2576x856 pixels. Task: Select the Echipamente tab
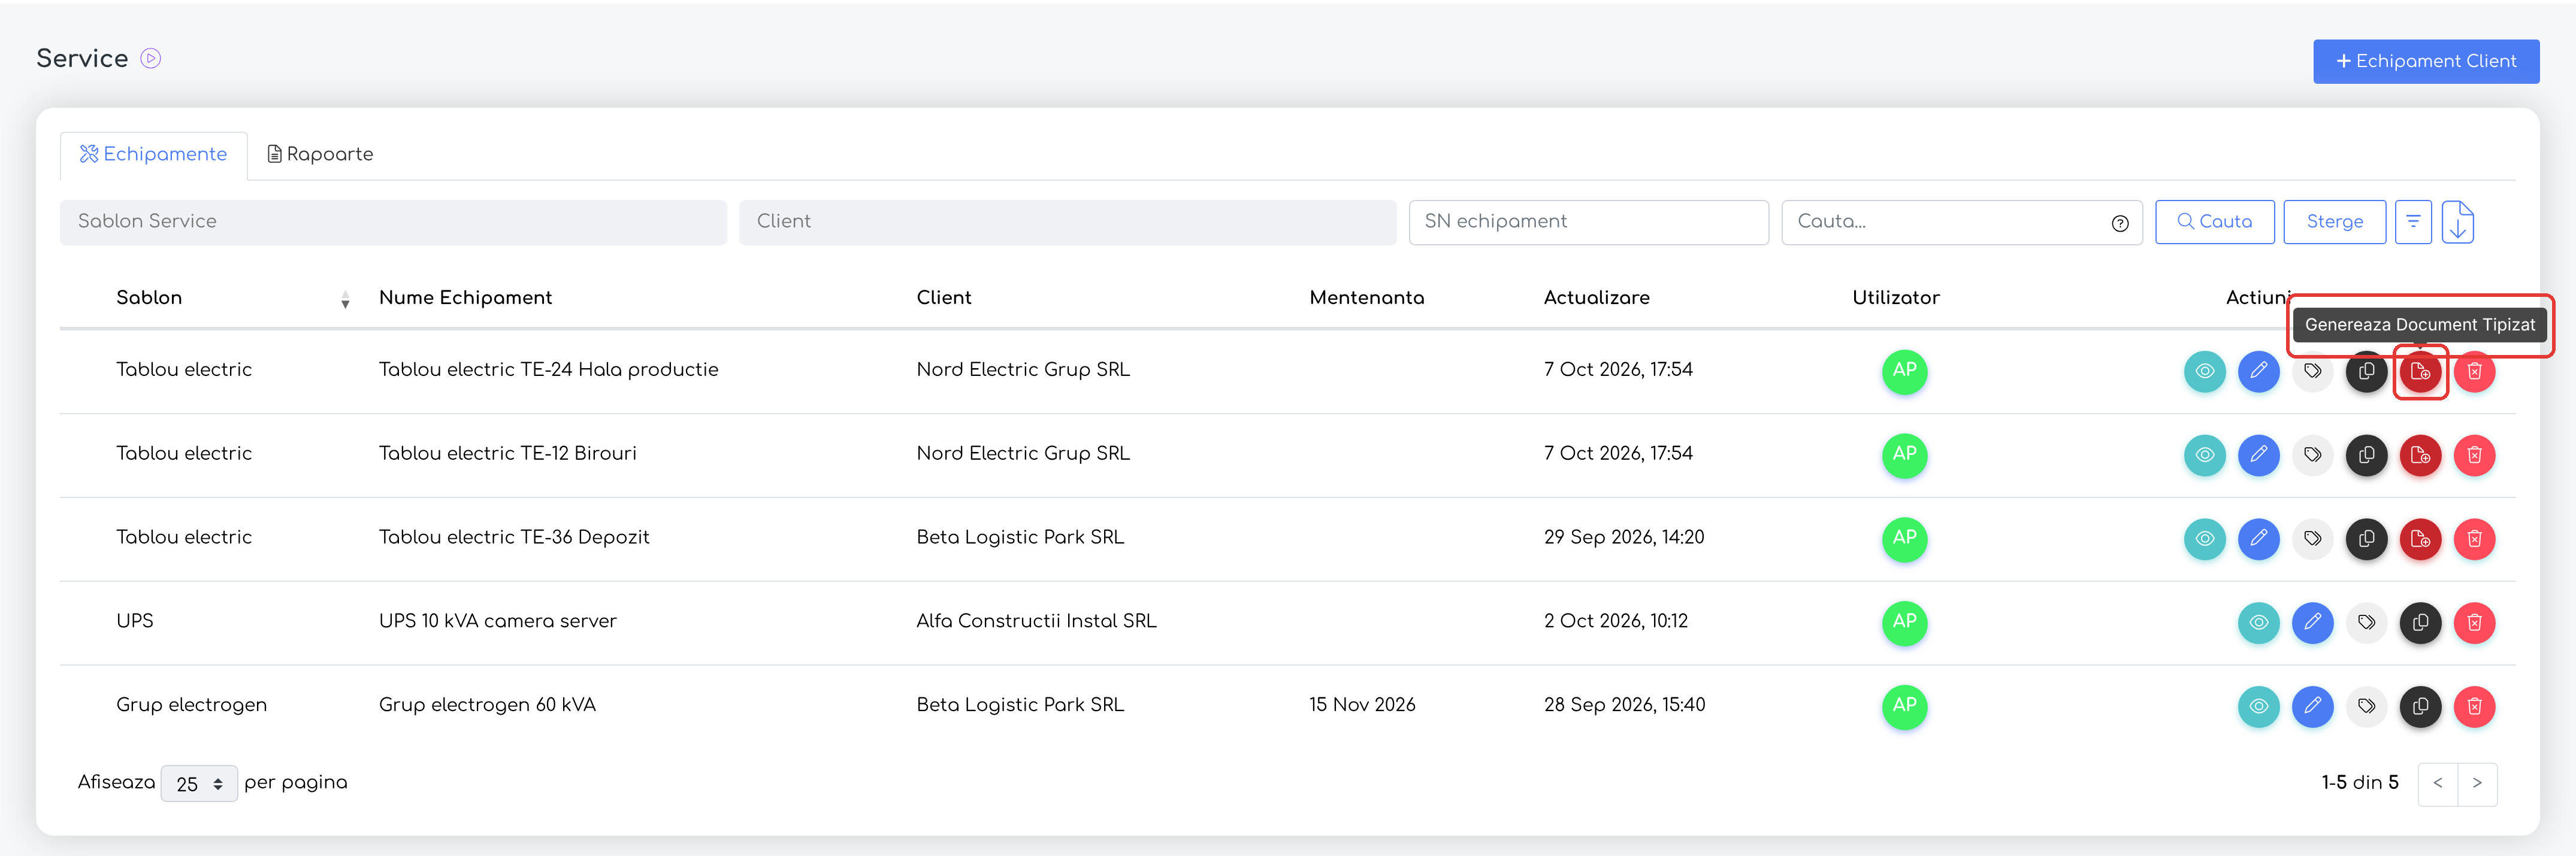coord(154,155)
